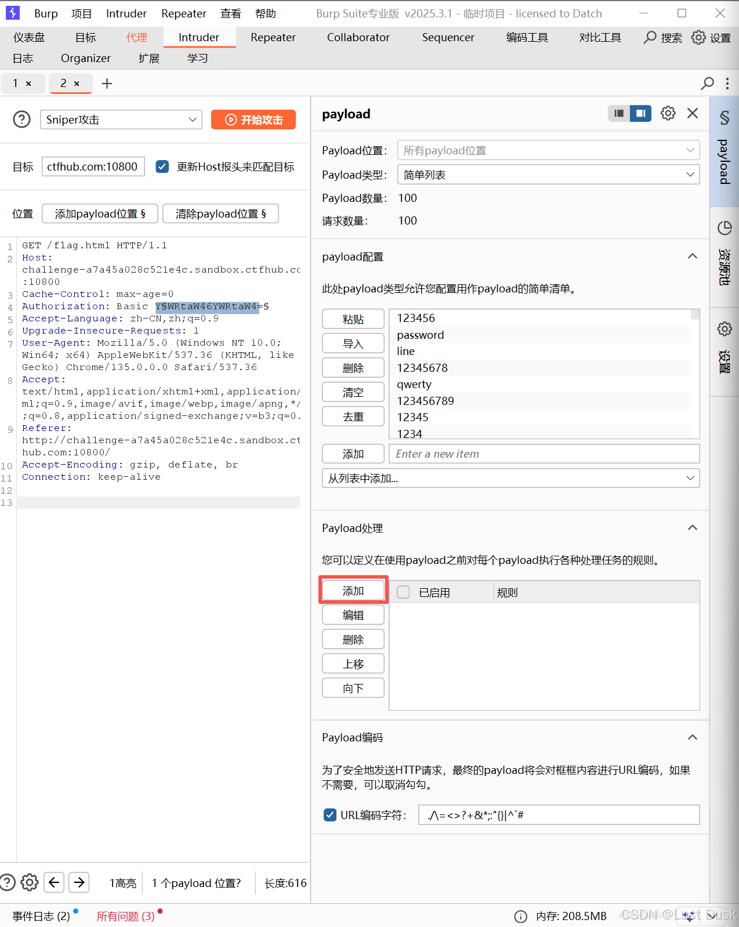Close the payload side panel
The height and width of the screenshot is (927, 739).
693,113
